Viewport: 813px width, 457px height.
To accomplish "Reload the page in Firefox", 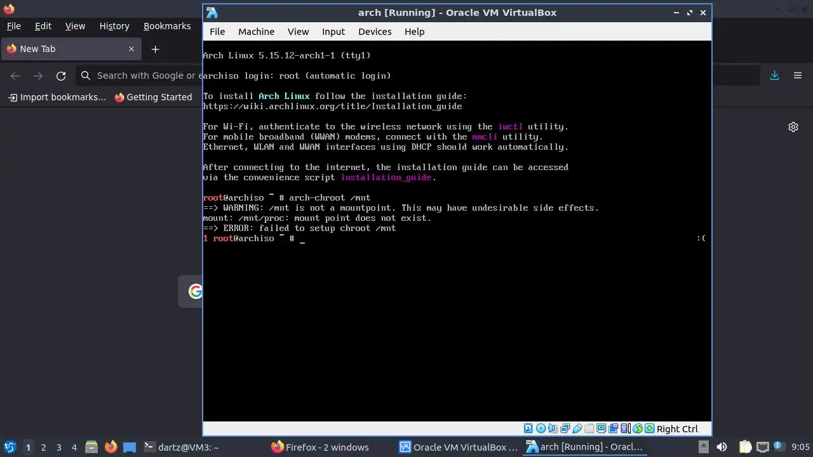I will point(61,76).
